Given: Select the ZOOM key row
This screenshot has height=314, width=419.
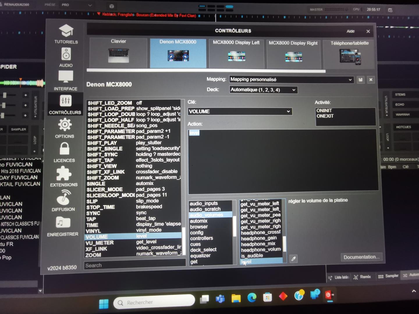Looking at the screenshot, I should tap(133, 255).
